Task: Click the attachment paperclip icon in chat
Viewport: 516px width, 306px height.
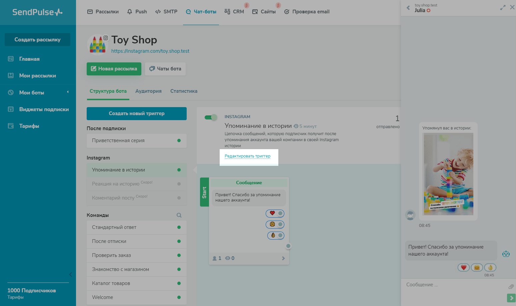Action: coord(511,287)
